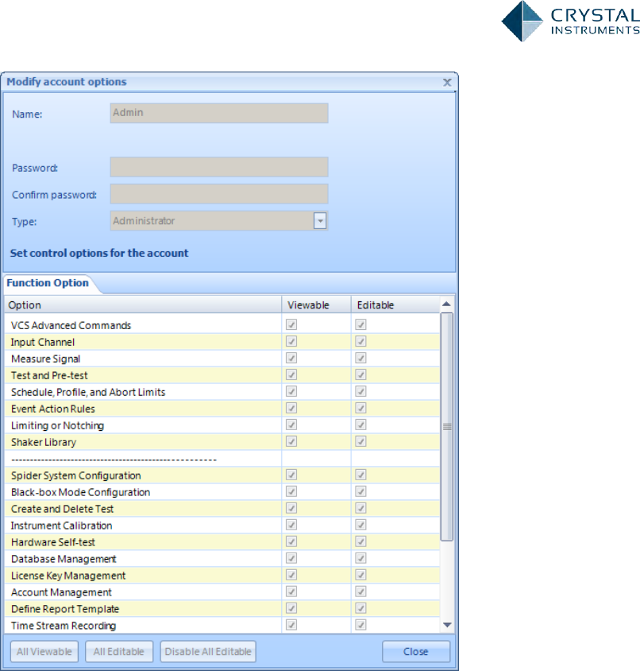The height and width of the screenshot is (671, 640).
Task: Toggle Editable for Create and Delete Test
Action: [360, 508]
